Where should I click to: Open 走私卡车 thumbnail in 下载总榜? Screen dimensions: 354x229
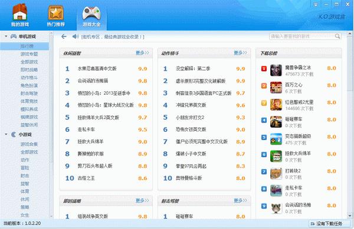(x=276, y=191)
